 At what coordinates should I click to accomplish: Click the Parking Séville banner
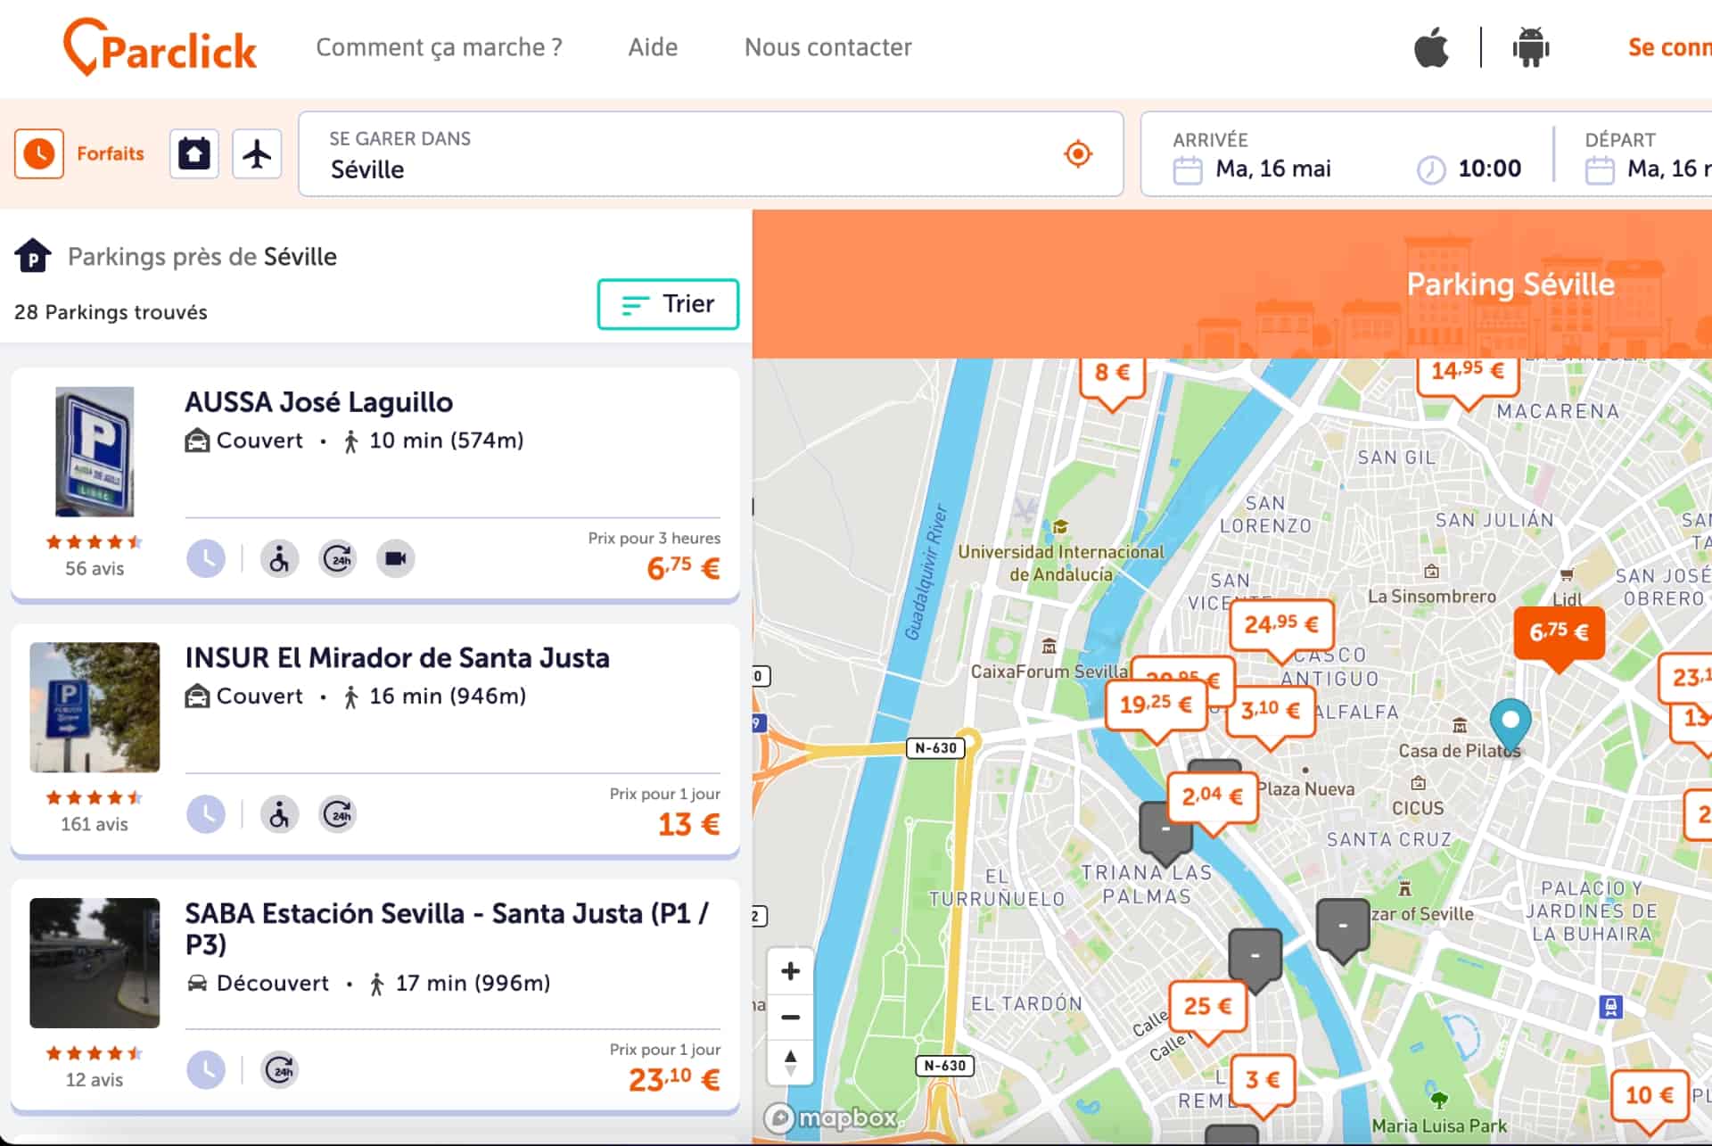1232,284
